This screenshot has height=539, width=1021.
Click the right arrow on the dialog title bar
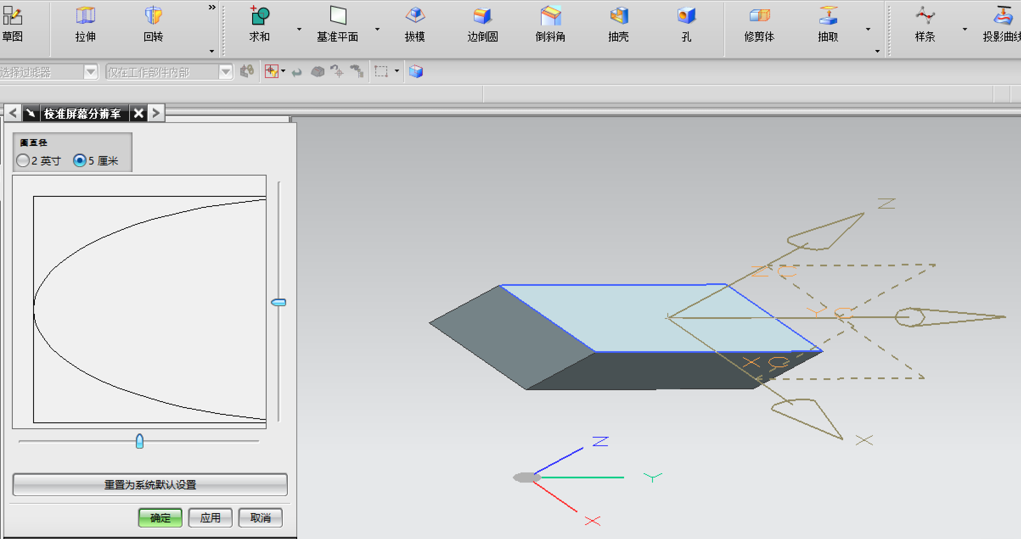coord(156,113)
